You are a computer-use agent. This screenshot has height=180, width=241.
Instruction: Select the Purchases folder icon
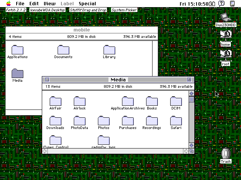pyautogui.click(x=128, y=121)
